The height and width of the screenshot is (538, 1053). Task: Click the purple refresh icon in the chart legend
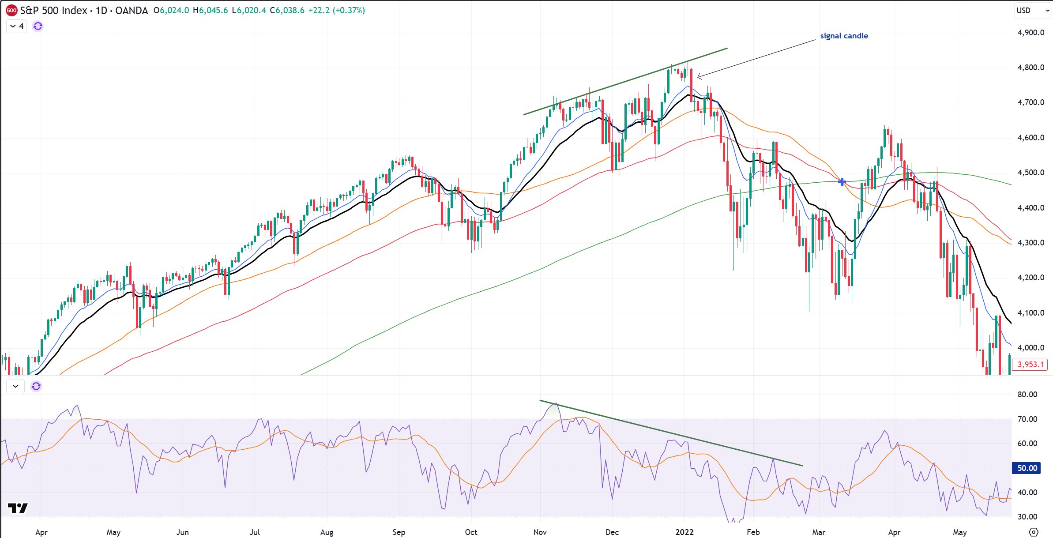click(38, 26)
